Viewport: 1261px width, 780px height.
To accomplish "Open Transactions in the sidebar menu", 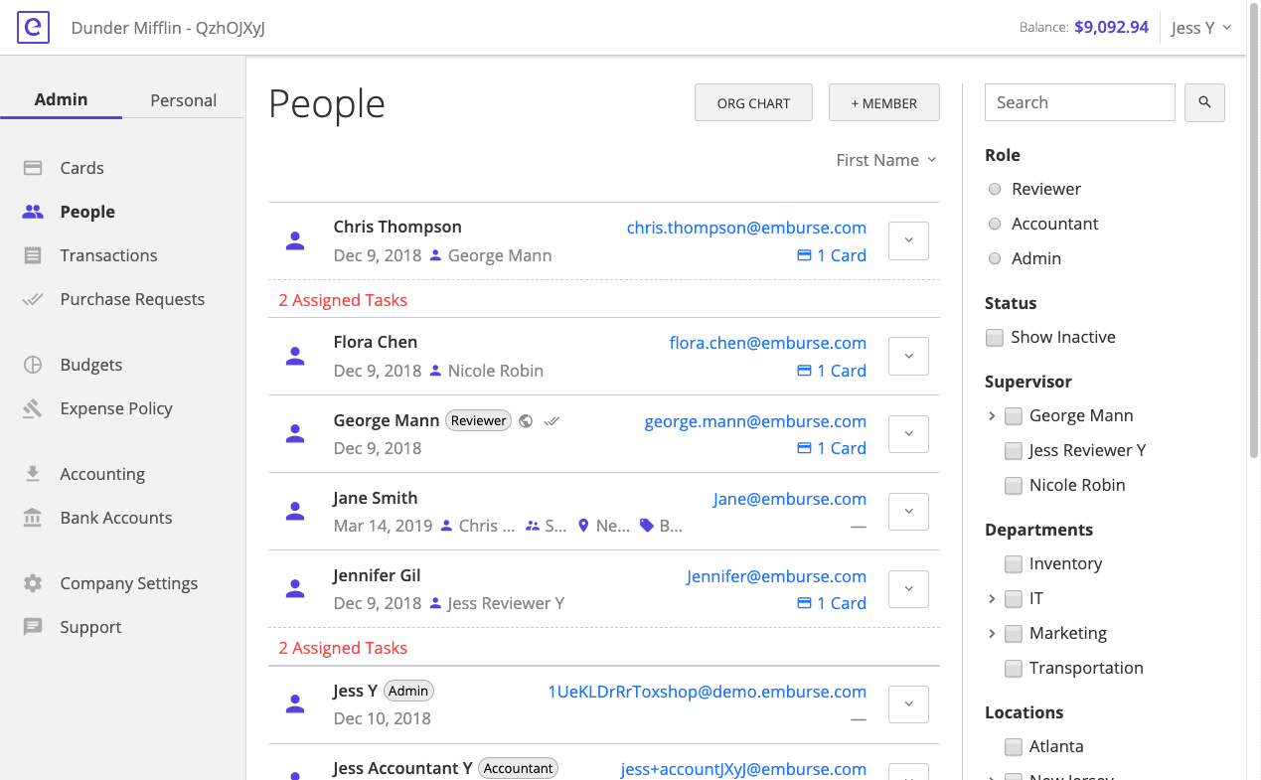I will click(x=108, y=255).
